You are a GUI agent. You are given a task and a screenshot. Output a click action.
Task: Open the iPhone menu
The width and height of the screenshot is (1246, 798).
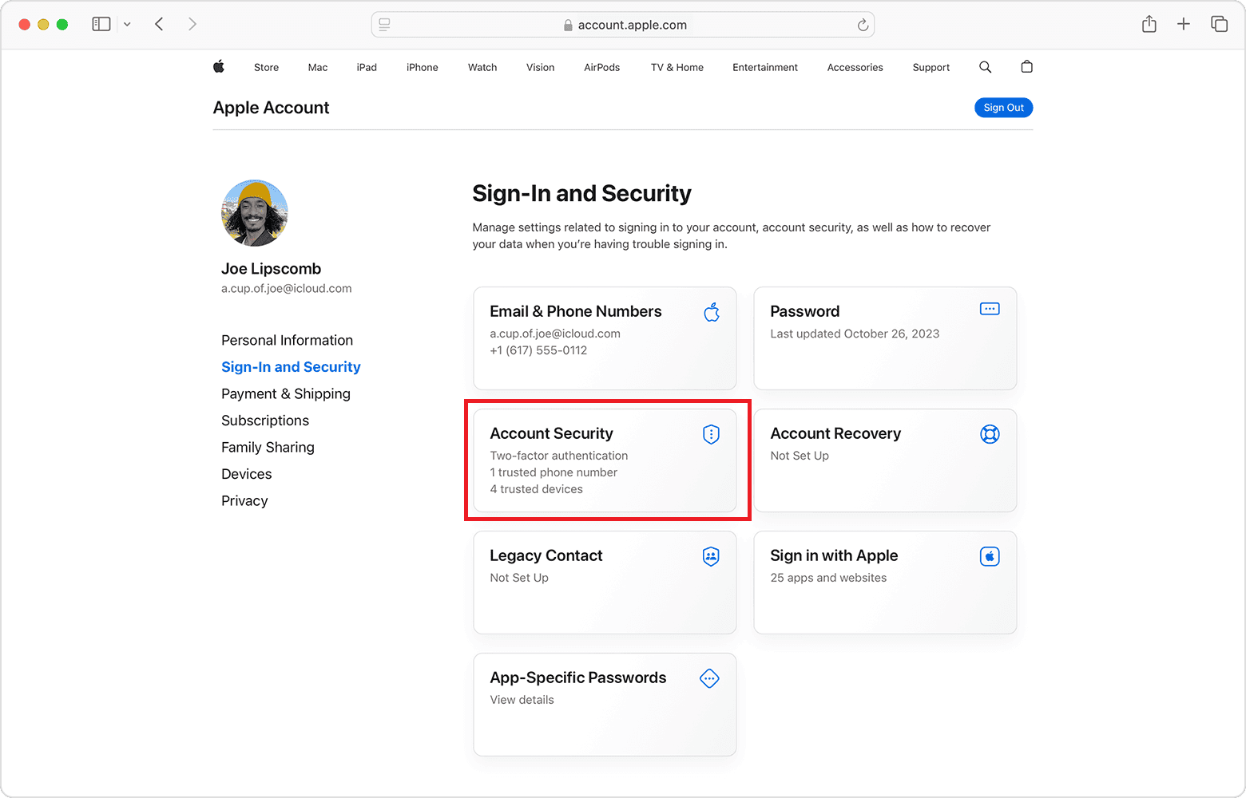423,68
